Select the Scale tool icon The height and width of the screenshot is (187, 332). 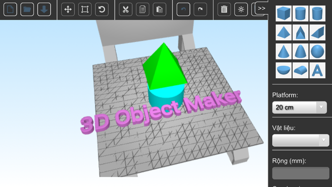[85, 9]
